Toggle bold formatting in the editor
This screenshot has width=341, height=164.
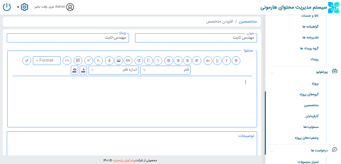tap(236, 61)
